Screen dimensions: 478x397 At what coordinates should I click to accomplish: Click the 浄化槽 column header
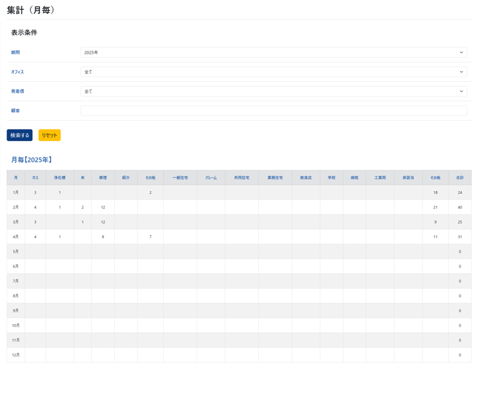[60, 178]
